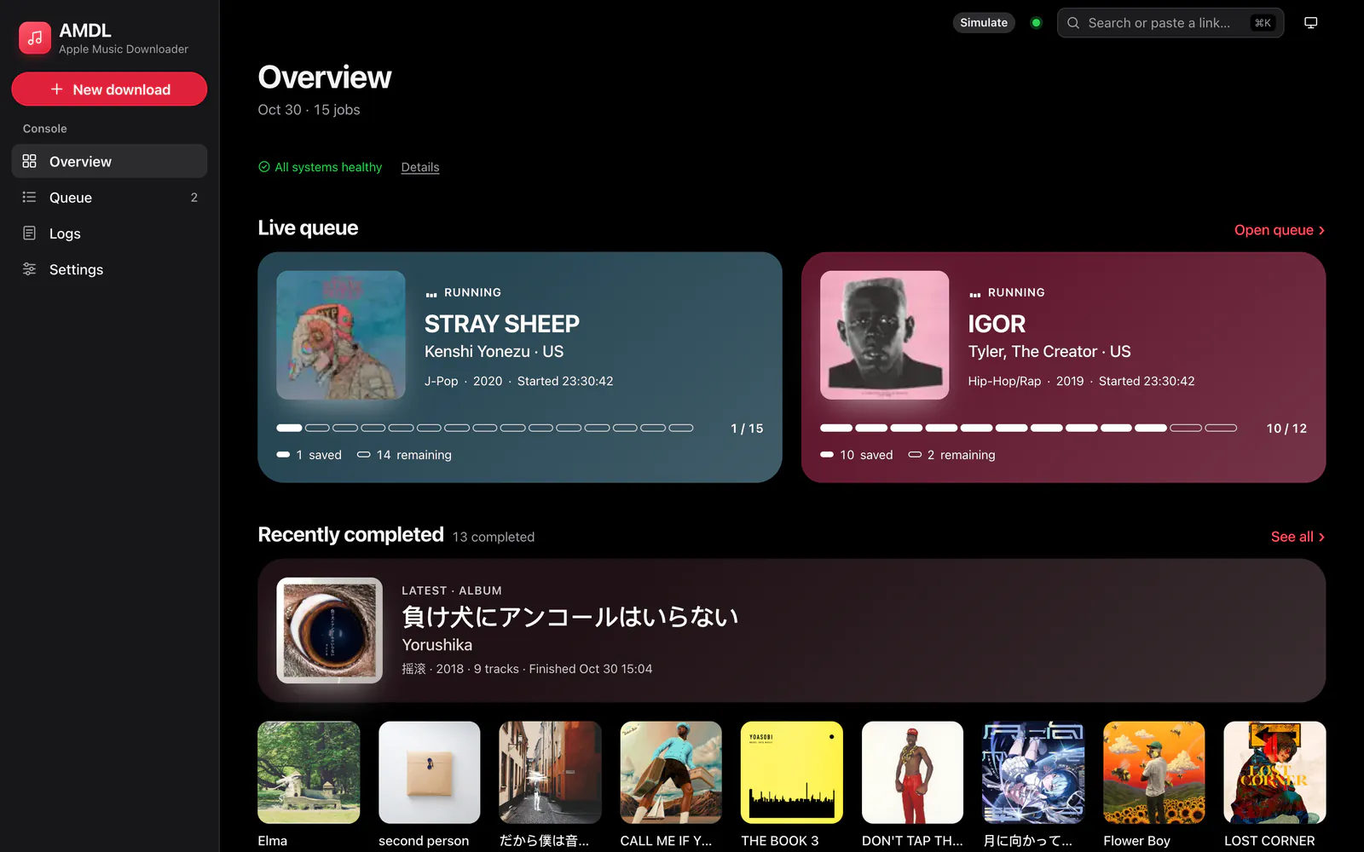The image size is (1364, 852).
Task: Open the Logs section
Action: pyautogui.click(x=109, y=233)
